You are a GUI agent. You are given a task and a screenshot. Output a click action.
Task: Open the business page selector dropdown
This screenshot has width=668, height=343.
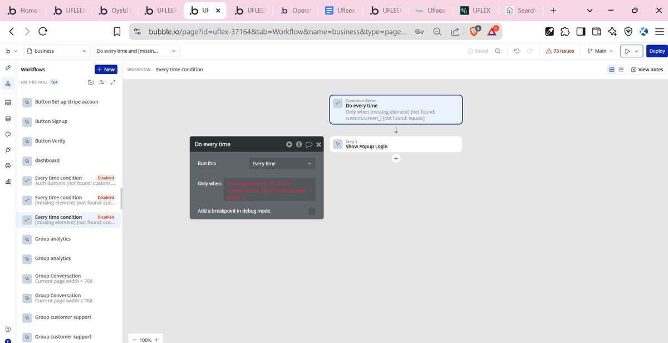[x=56, y=51]
